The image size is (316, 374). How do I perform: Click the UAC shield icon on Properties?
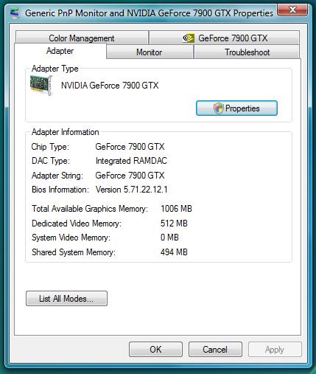[218, 108]
